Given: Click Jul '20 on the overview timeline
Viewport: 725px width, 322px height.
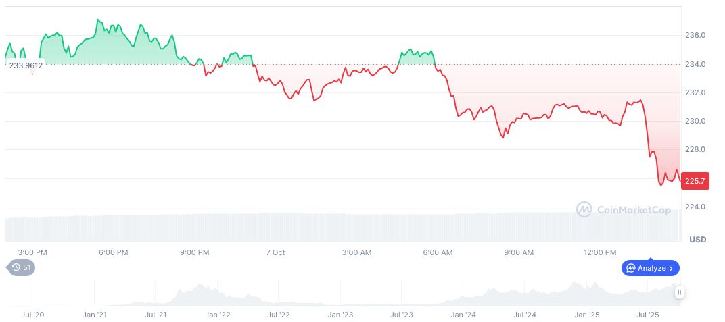Looking at the screenshot, I should [33, 315].
